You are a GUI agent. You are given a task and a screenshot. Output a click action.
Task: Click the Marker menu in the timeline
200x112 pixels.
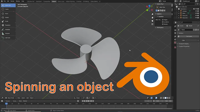tap(25, 101)
